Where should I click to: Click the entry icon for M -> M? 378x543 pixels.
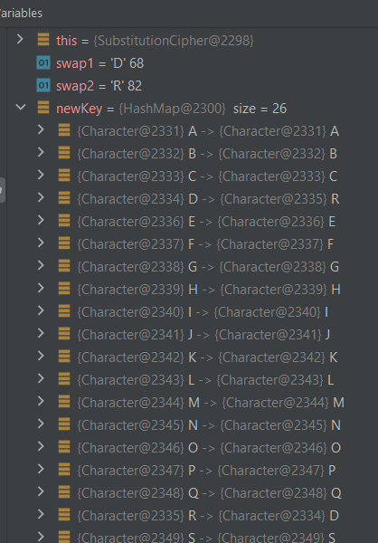[64, 402]
